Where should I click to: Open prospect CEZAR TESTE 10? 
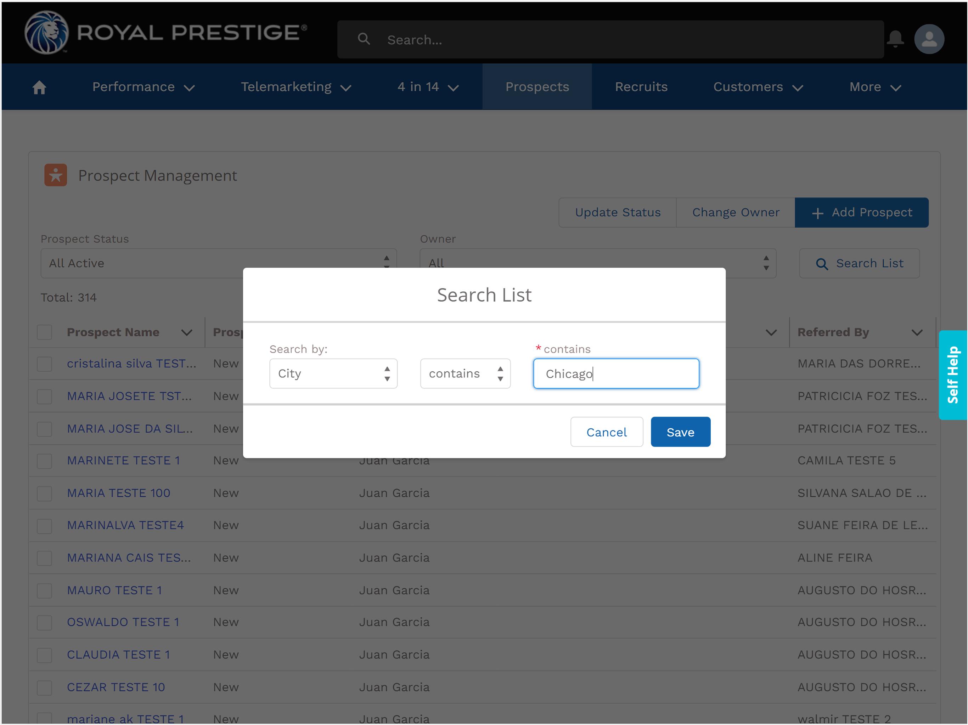[116, 687]
